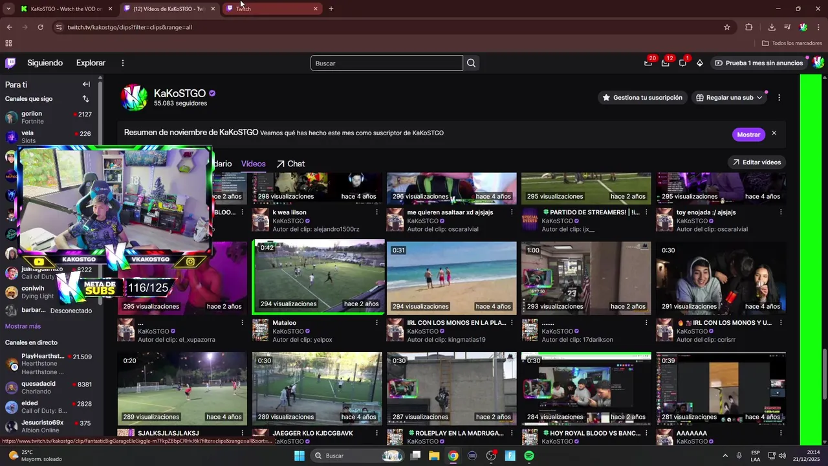Go back to previous page
The width and height of the screenshot is (828, 466).
[9, 27]
